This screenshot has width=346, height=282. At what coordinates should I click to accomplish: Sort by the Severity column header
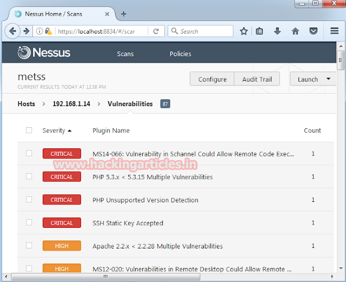point(57,130)
